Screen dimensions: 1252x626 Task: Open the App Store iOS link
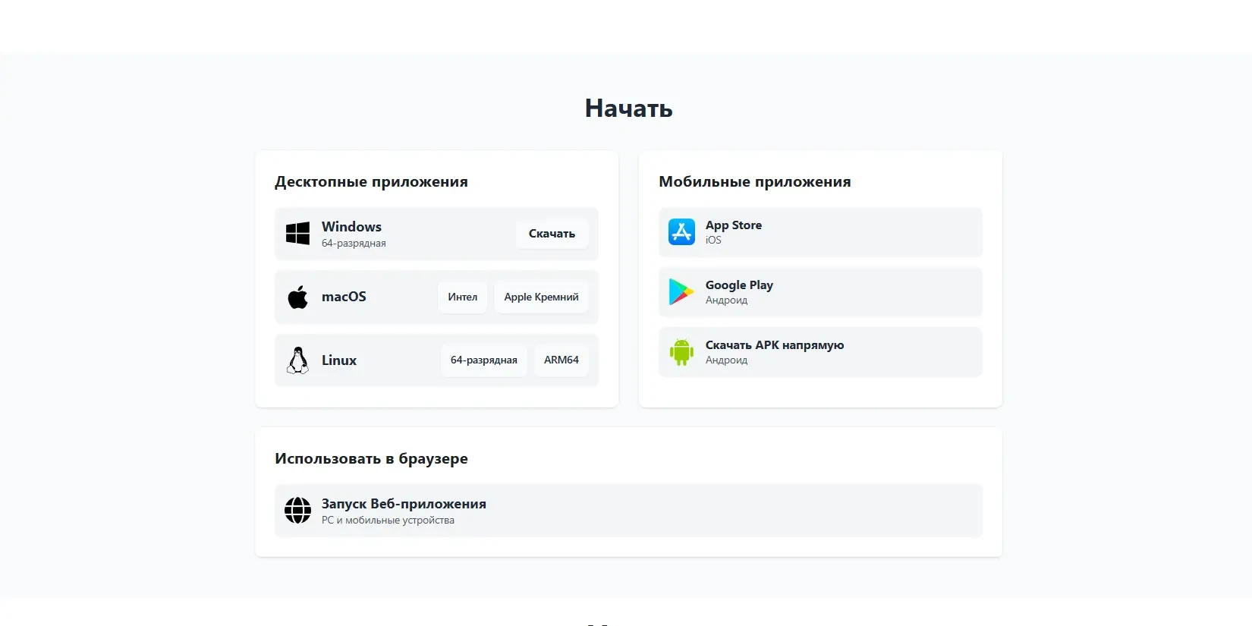pos(820,232)
